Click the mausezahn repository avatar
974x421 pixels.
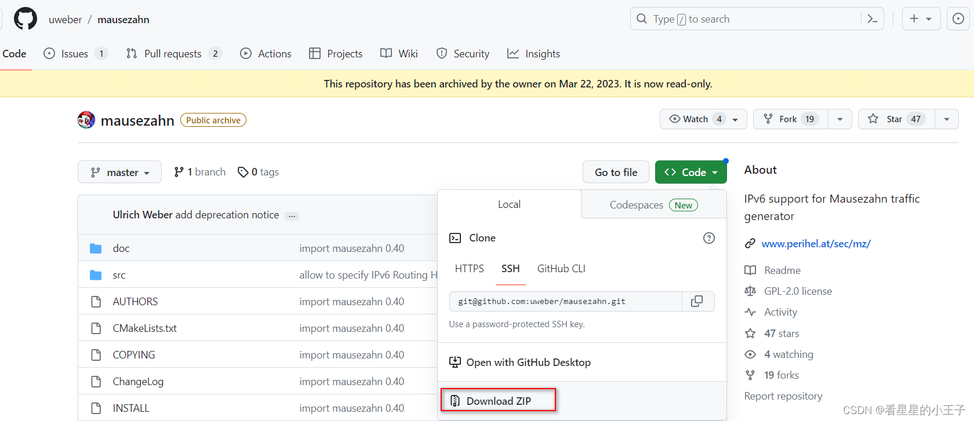pyautogui.click(x=86, y=120)
